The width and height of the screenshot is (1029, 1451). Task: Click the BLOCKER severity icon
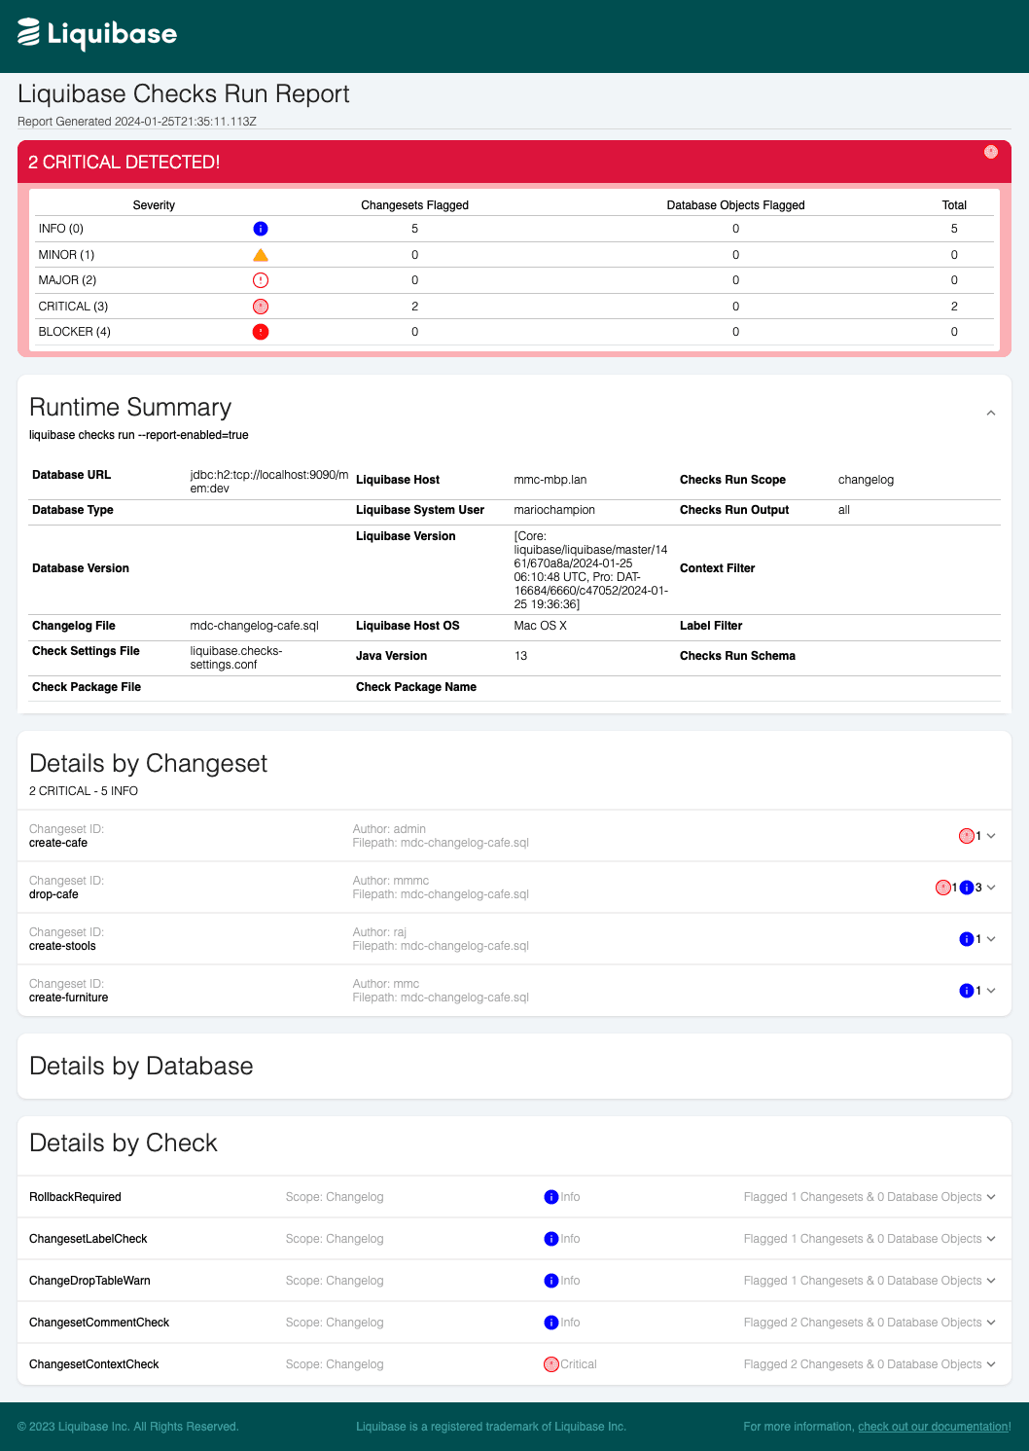coord(259,331)
